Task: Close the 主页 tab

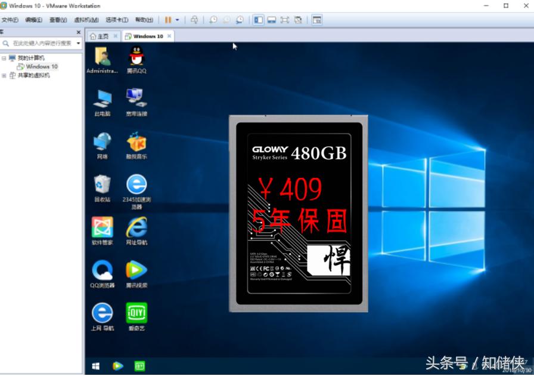Action: pos(116,36)
